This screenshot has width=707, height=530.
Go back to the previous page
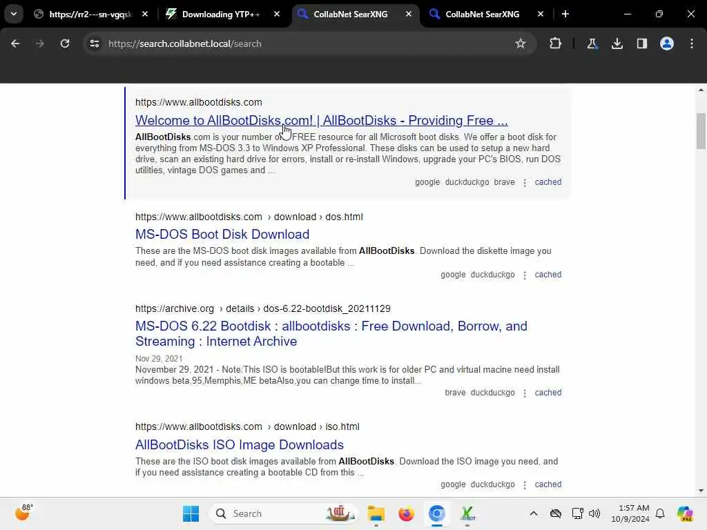coord(15,43)
